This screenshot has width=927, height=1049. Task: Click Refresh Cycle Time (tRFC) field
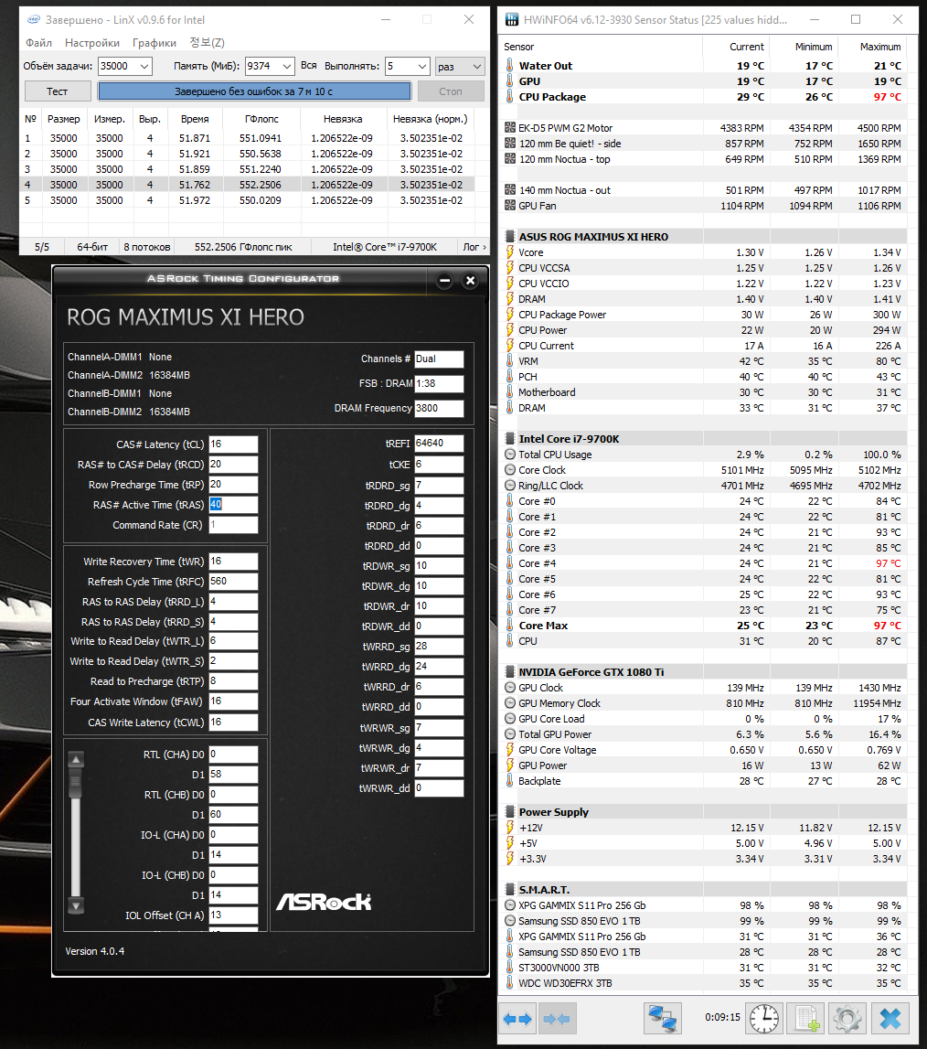(x=233, y=582)
